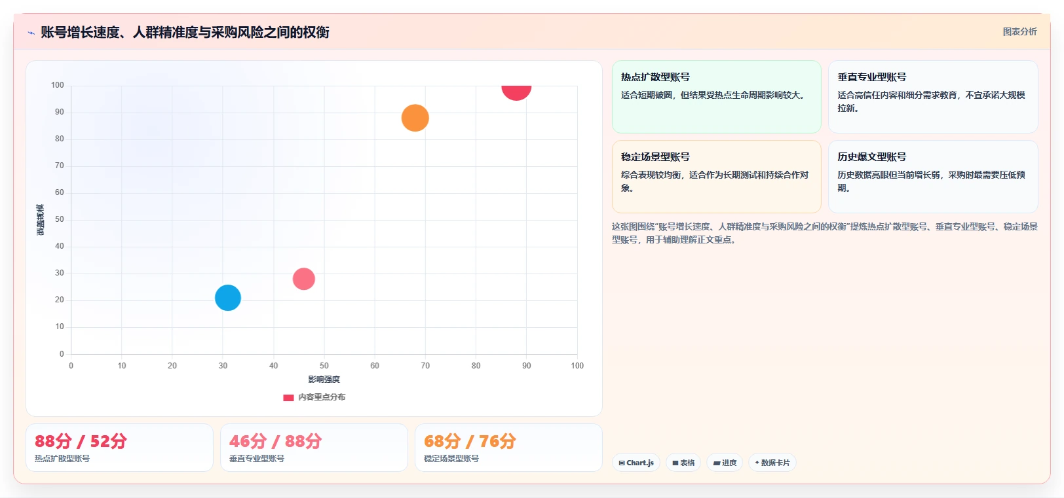Click the 88分 / 52分 score card
The height and width of the screenshot is (498, 1064).
(x=119, y=448)
